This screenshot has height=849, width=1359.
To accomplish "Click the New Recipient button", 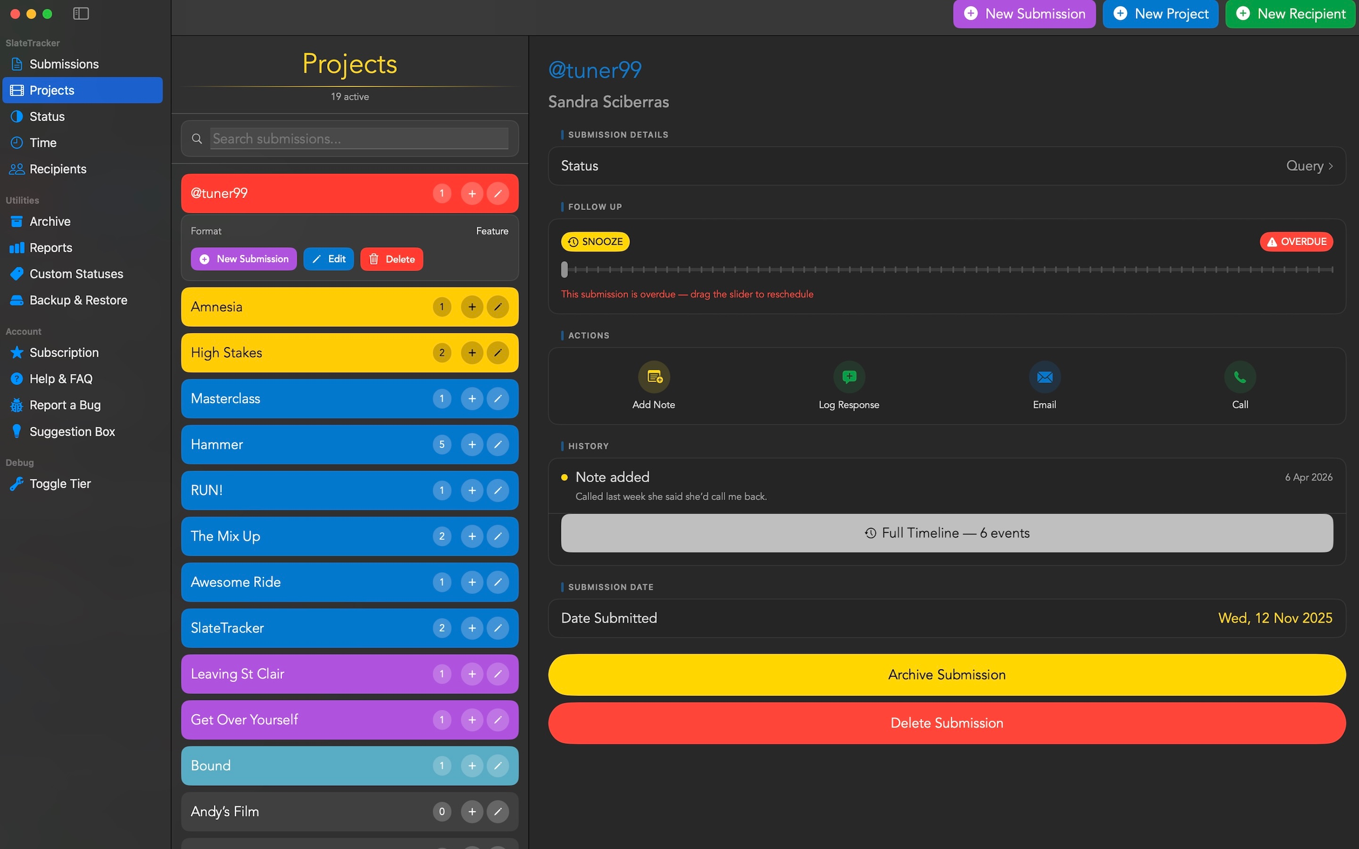I will tap(1291, 14).
